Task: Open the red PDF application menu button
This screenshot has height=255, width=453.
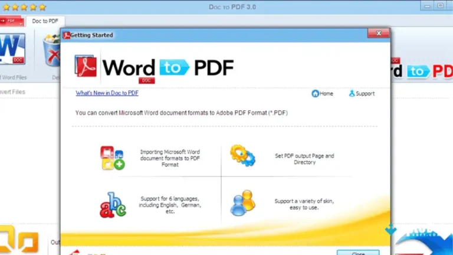Action: coord(11,21)
